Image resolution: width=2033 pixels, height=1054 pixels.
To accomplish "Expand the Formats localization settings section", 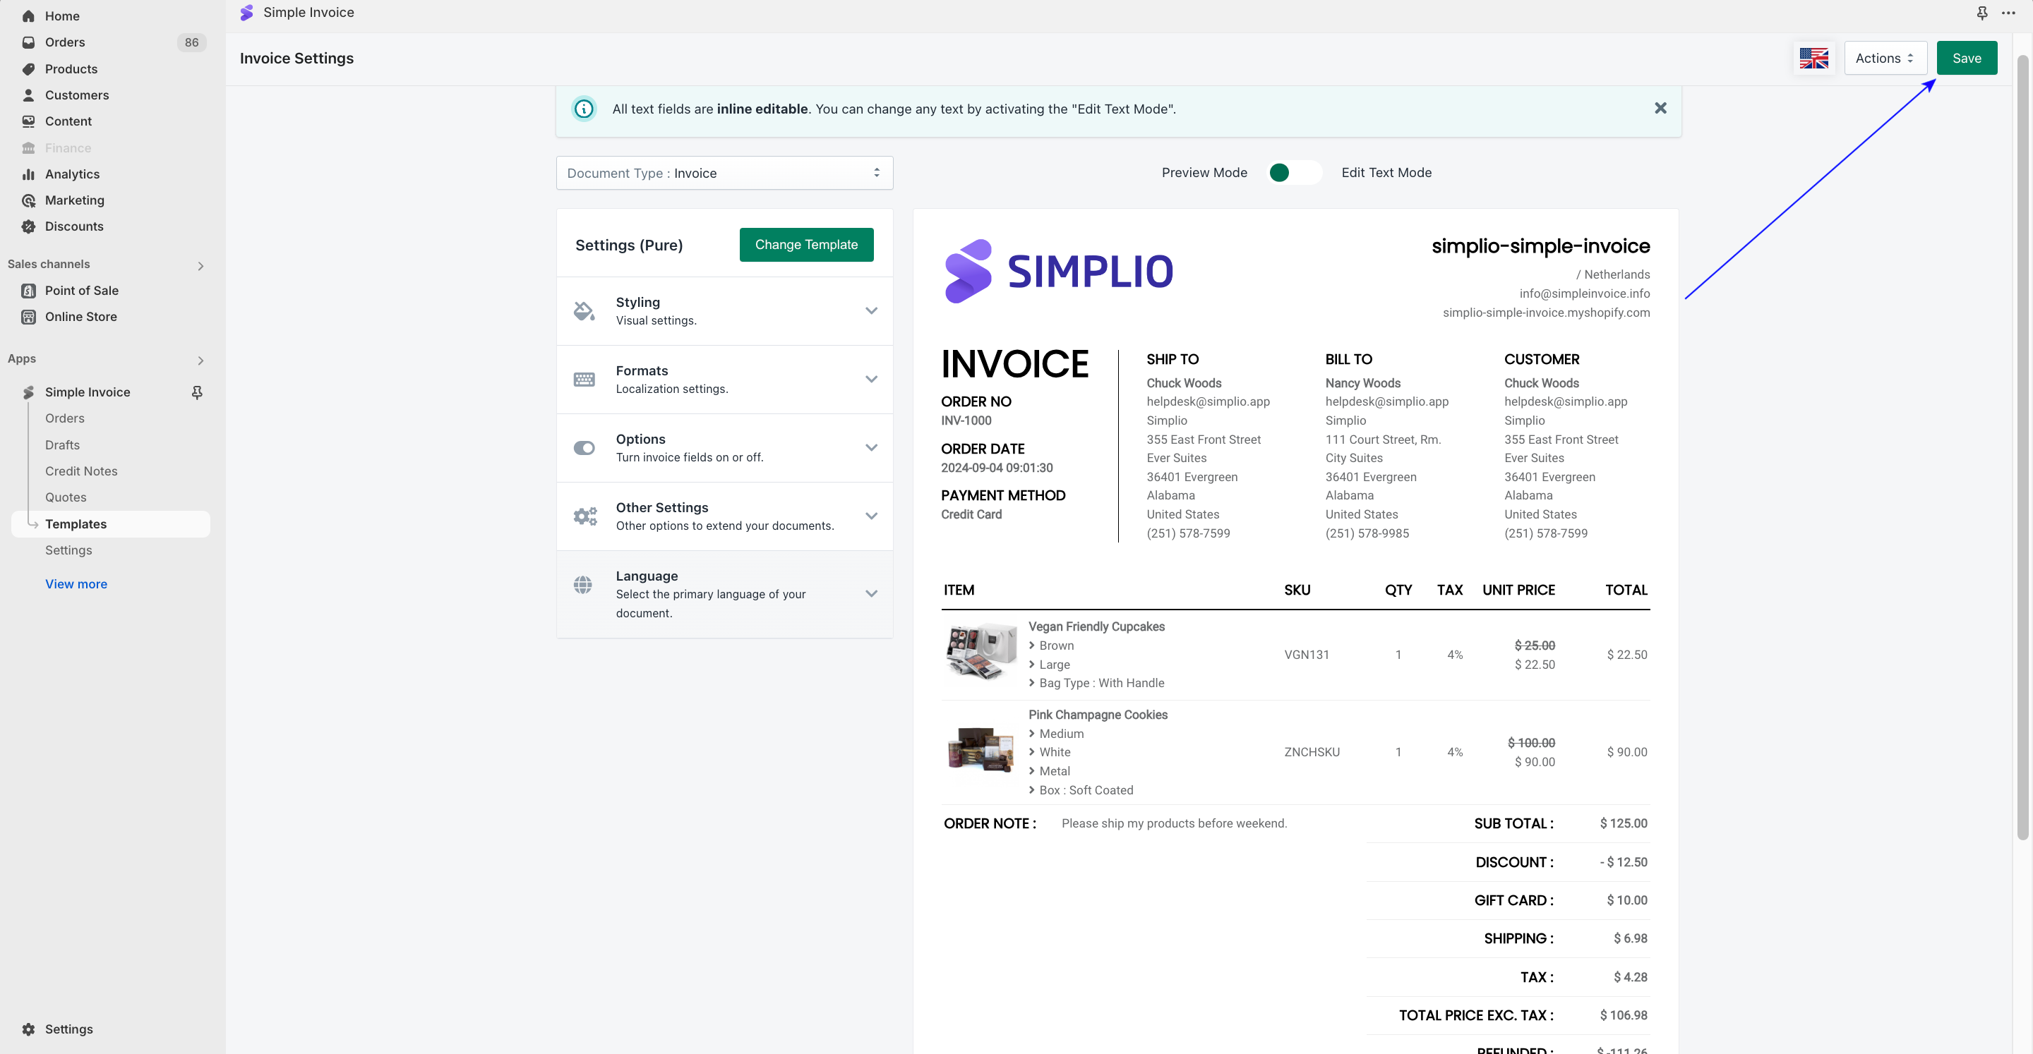I will coord(871,380).
